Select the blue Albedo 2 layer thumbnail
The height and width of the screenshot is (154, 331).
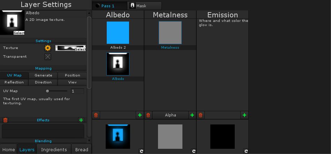tap(118, 33)
